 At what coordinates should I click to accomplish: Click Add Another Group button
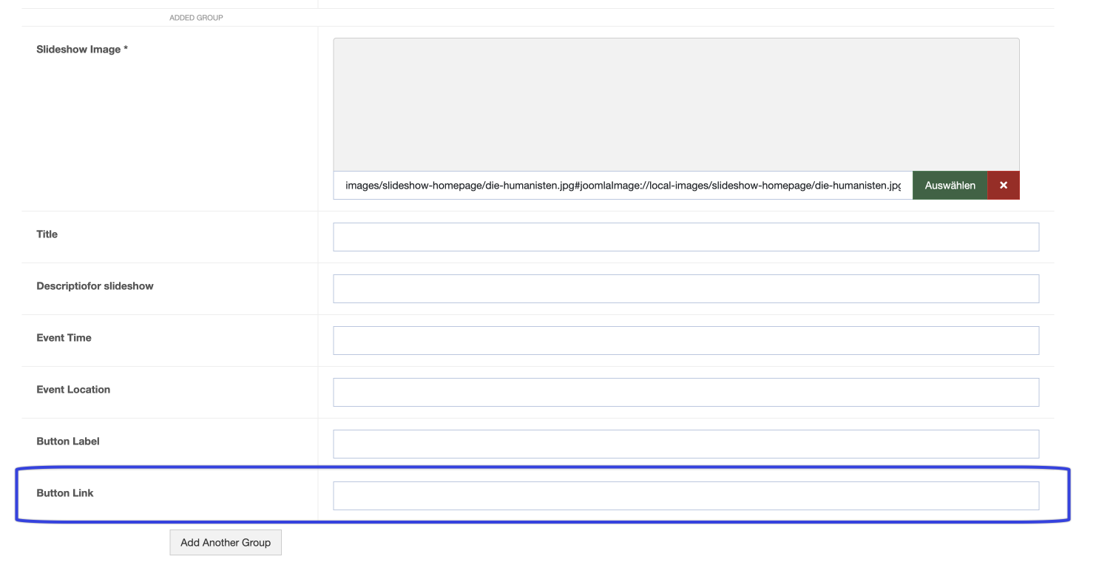pyautogui.click(x=226, y=542)
